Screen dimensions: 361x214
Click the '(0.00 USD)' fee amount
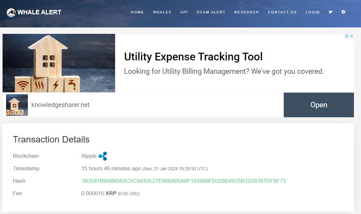pos(129,194)
